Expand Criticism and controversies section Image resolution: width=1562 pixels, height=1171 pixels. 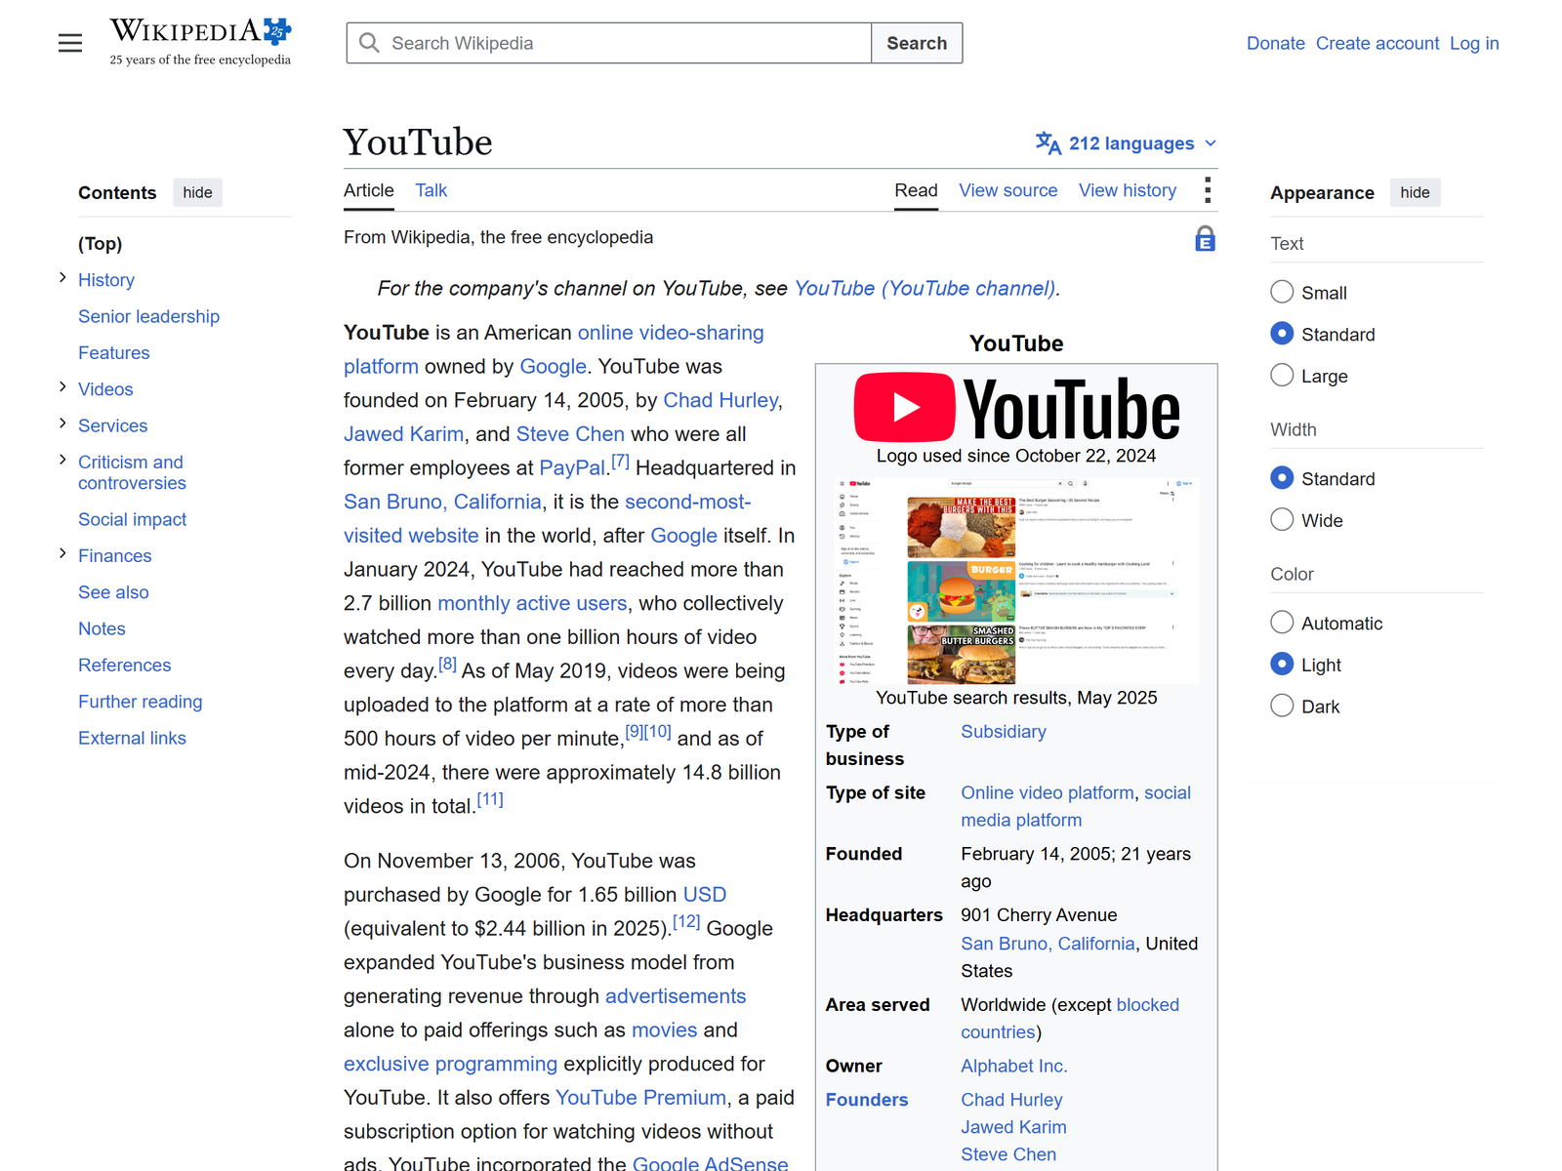pyautogui.click(x=62, y=460)
